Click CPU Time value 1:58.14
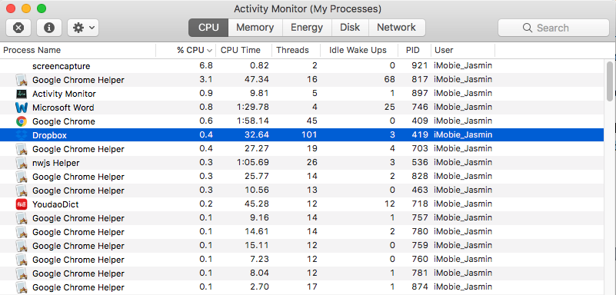This screenshot has width=616, height=295. click(253, 121)
